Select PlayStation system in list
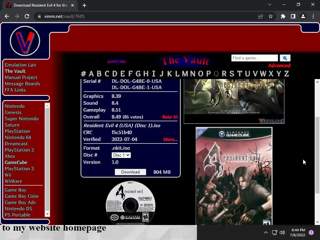 point(17,131)
